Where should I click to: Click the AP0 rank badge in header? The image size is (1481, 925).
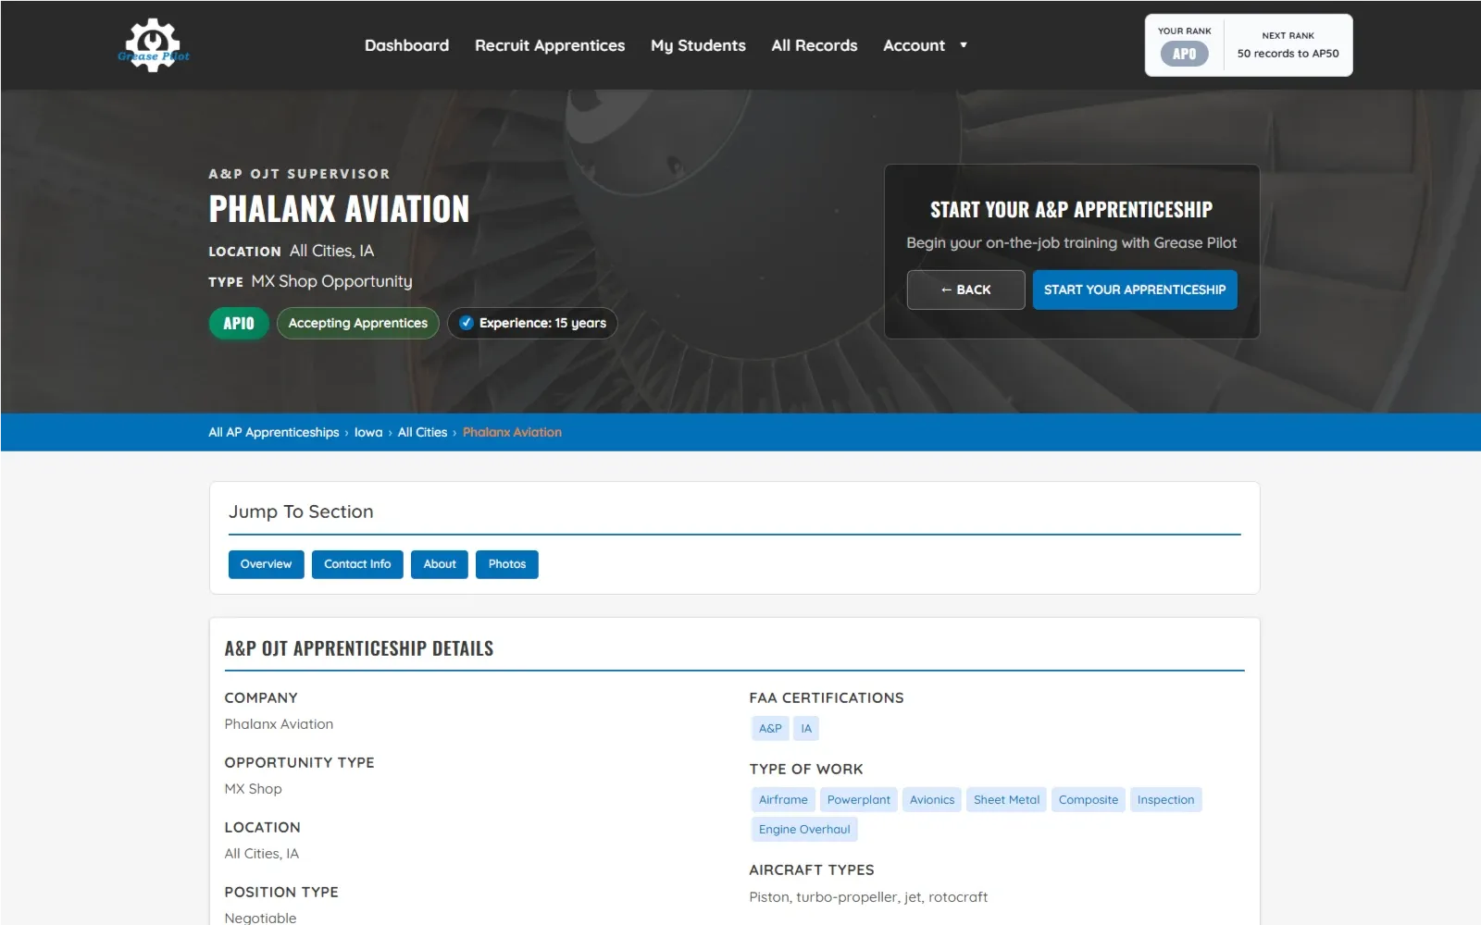click(x=1184, y=54)
